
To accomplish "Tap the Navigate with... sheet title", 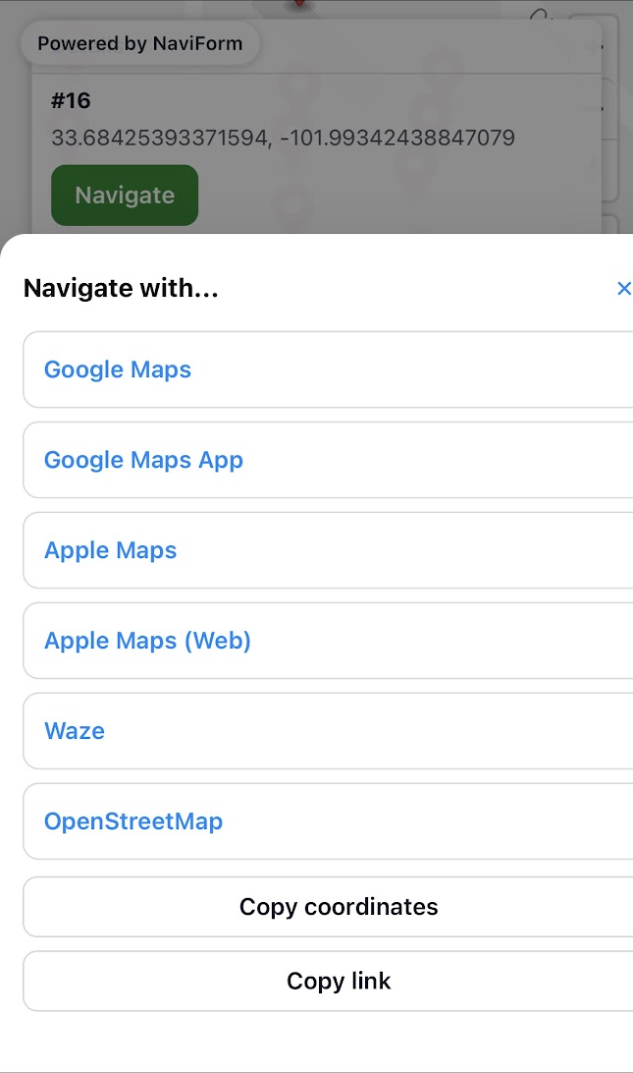I will coord(120,288).
